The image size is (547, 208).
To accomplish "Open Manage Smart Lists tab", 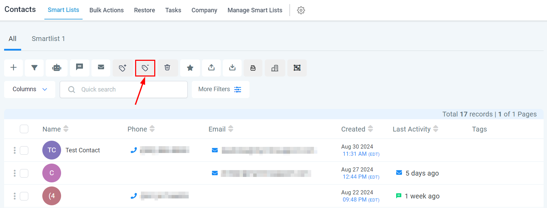I will 255,10.
